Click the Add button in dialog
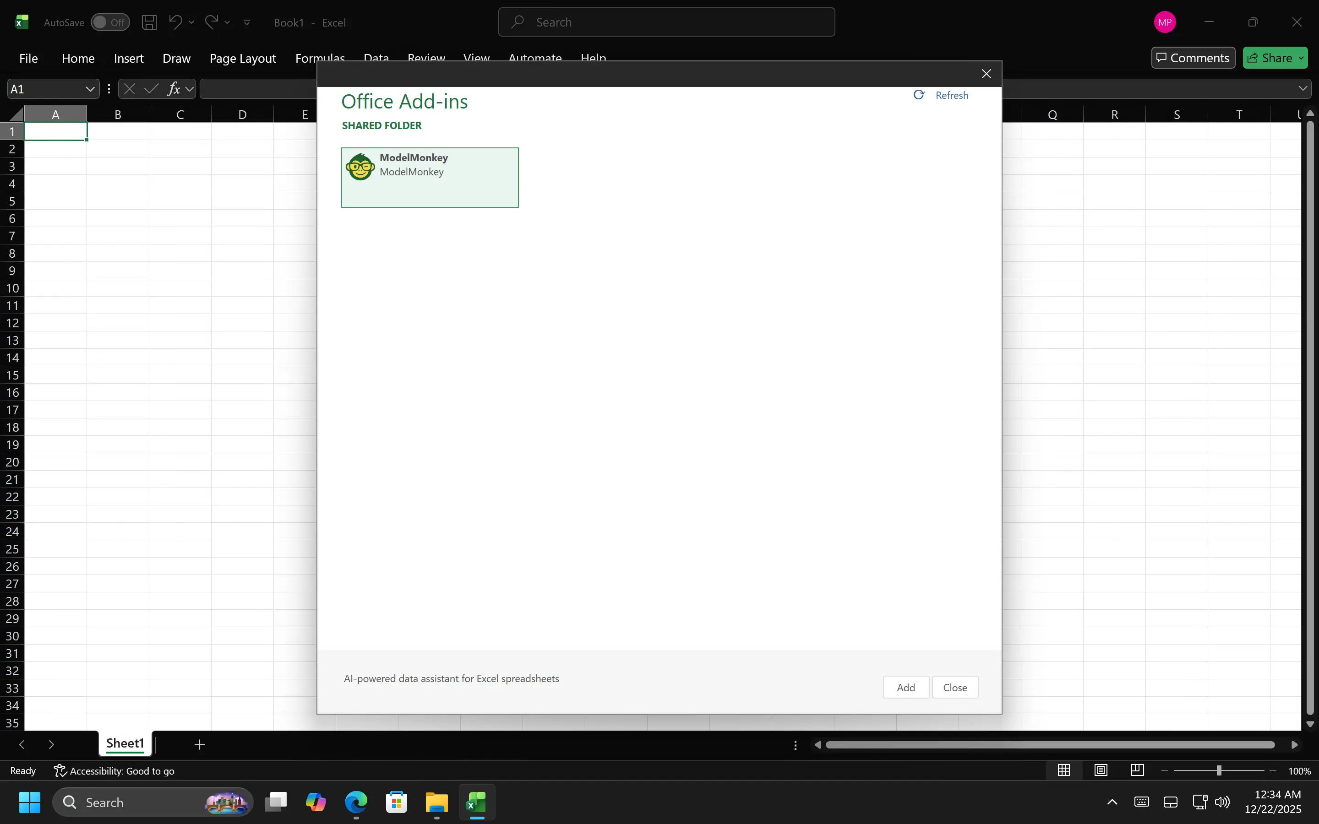Image resolution: width=1319 pixels, height=824 pixels. 905,687
